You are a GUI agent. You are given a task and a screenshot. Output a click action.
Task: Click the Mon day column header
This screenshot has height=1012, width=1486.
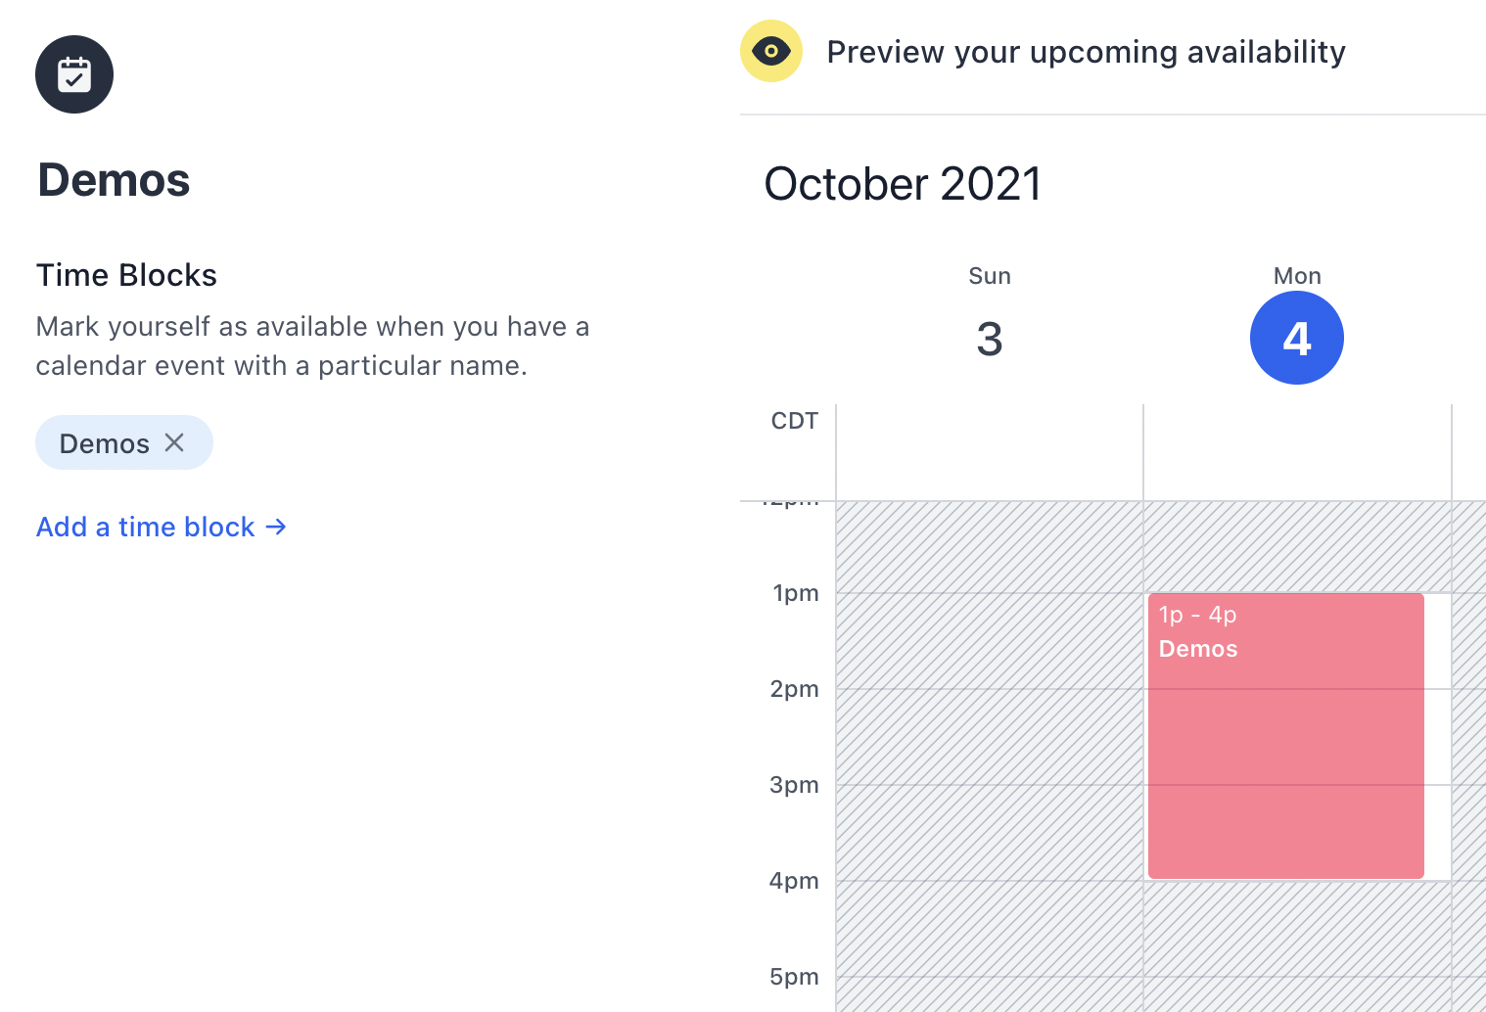pyautogui.click(x=1297, y=276)
